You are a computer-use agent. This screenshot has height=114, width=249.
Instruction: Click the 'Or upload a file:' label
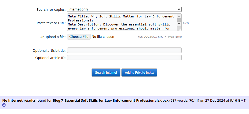coord(53,37)
